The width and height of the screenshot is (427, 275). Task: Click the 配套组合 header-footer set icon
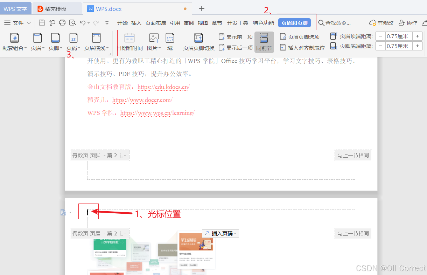click(x=14, y=38)
